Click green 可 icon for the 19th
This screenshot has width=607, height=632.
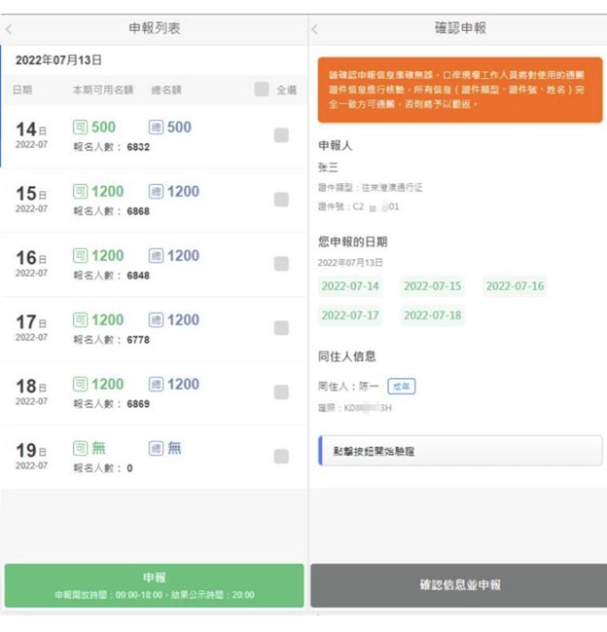point(81,449)
